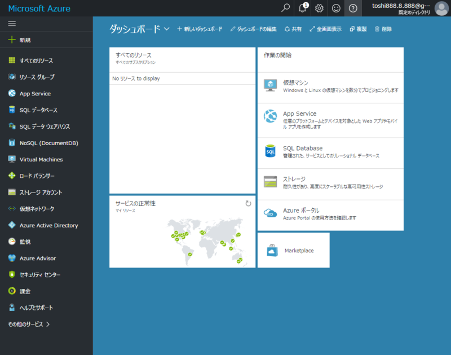Image resolution: width=451 pixels, height=355 pixels.
Task: Open App Service getting-started heading
Action: tap(299, 113)
